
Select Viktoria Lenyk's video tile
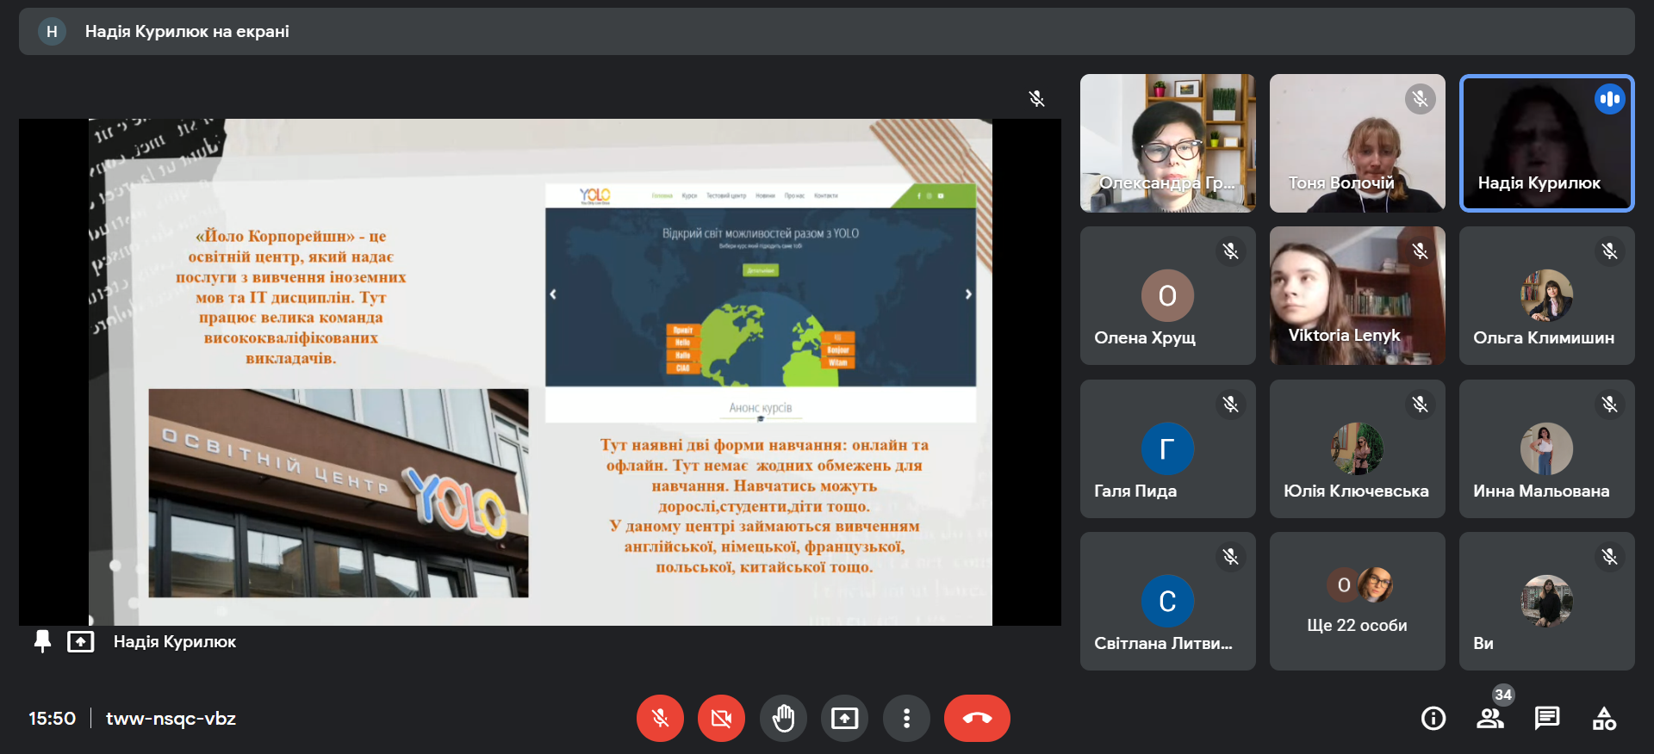click(x=1357, y=295)
